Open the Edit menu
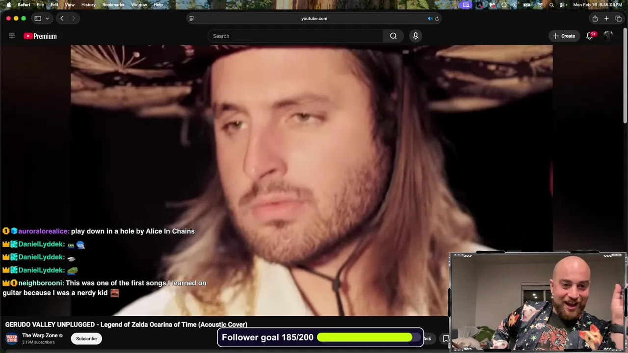 pyautogui.click(x=54, y=4)
